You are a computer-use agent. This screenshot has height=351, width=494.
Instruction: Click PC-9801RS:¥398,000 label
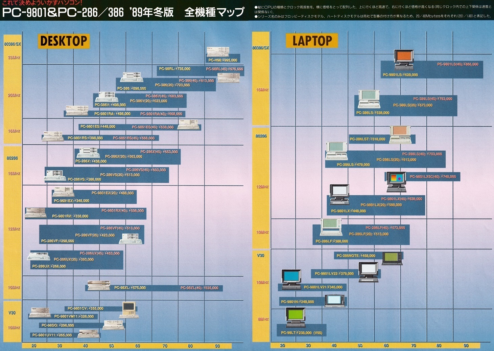(x=85, y=138)
